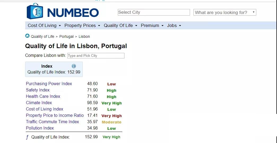Open the Index info icon
277x143 pixels.
(74, 66)
